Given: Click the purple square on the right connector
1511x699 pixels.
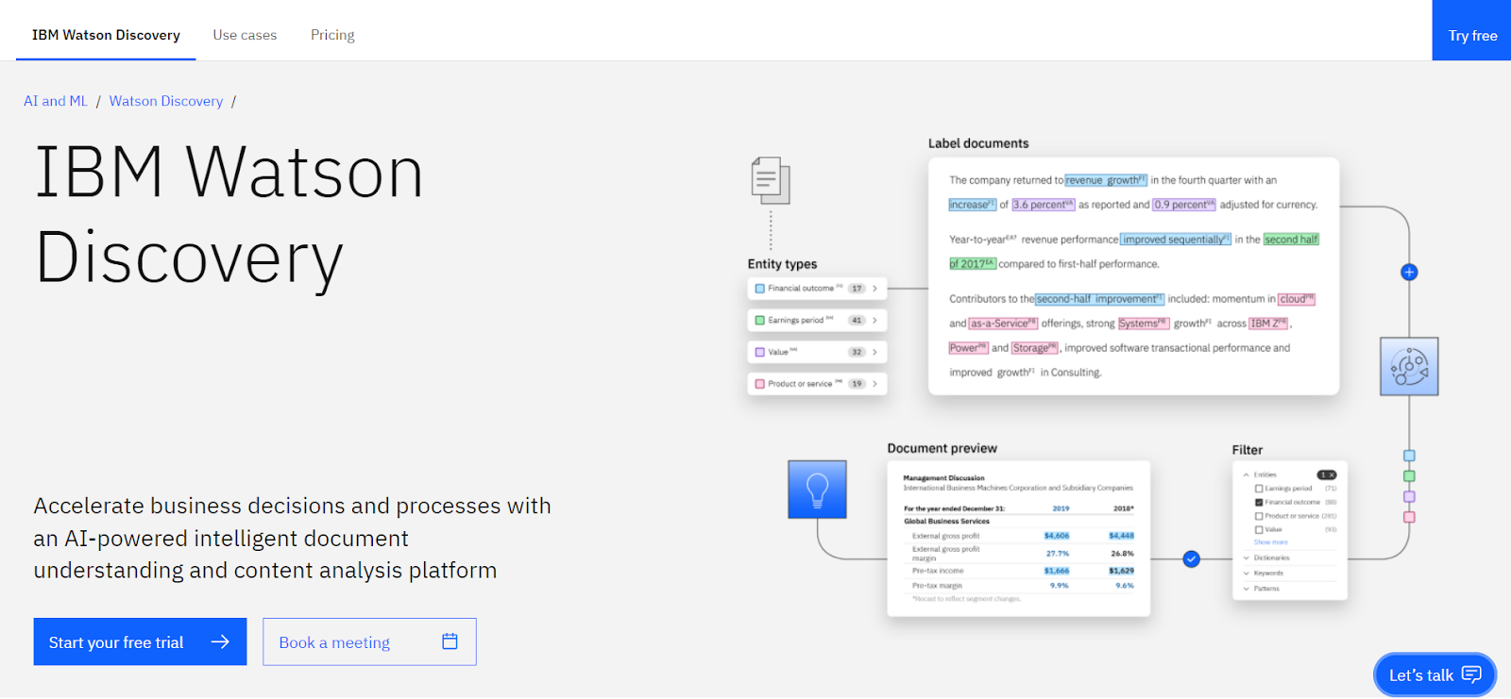Looking at the screenshot, I should pyautogui.click(x=1409, y=496).
